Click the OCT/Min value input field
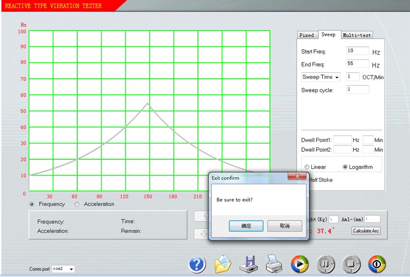Screen dimensions: 410x277 [x=353, y=76]
